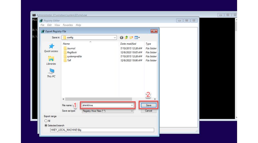Image resolution: width=258 pixels, height=143 pixels.
Task: Click the Export Registry File dialog icon
Action: click(x=43, y=31)
